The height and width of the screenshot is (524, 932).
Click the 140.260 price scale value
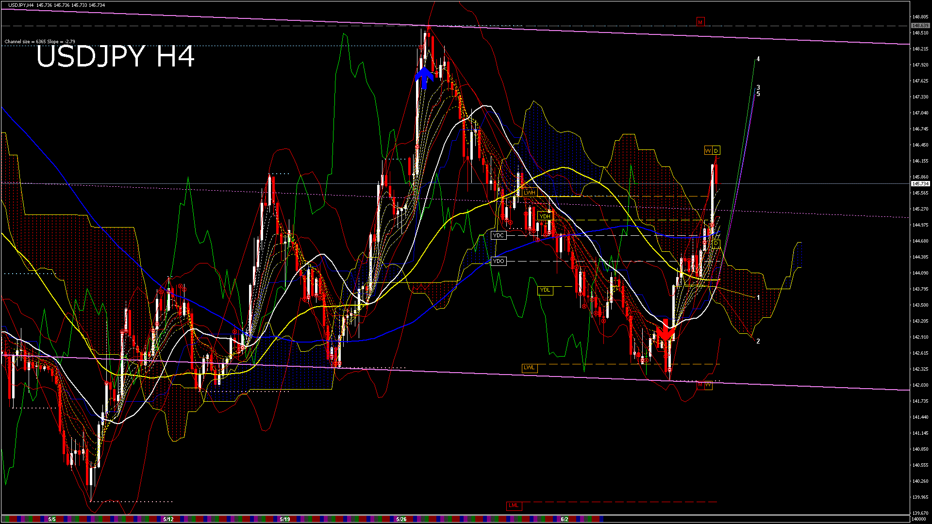[x=920, y=481]
